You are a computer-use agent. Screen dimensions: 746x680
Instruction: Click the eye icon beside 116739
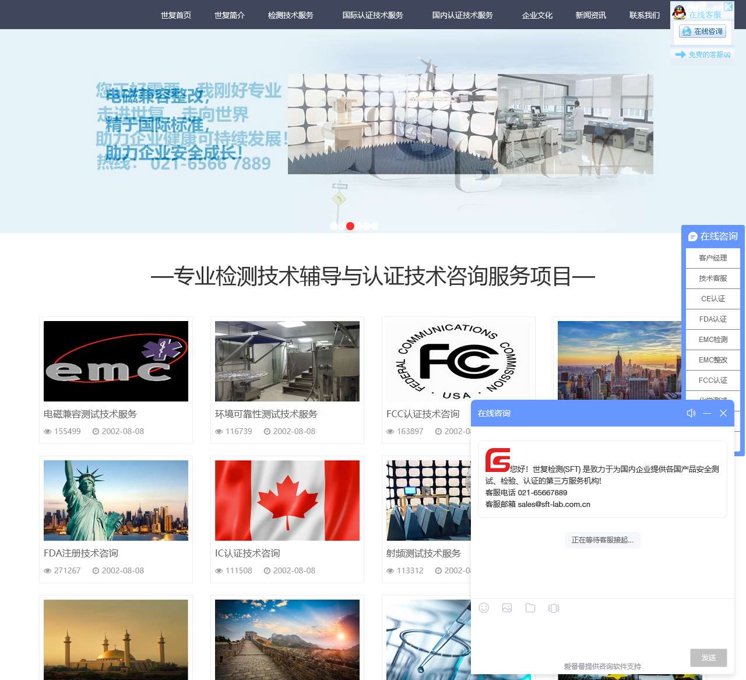point(219,432)
